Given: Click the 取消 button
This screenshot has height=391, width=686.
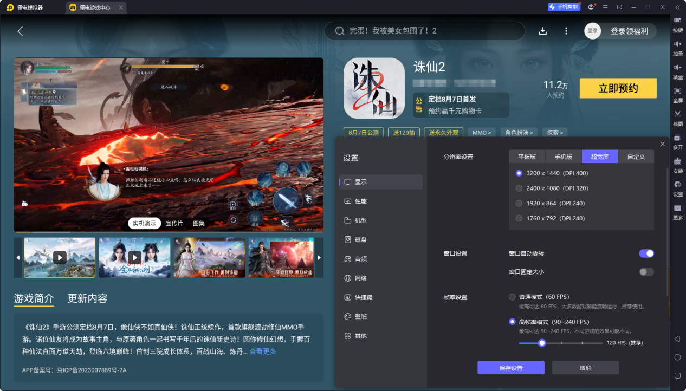Looking at the screenshot, I should (x=585, y=368).
